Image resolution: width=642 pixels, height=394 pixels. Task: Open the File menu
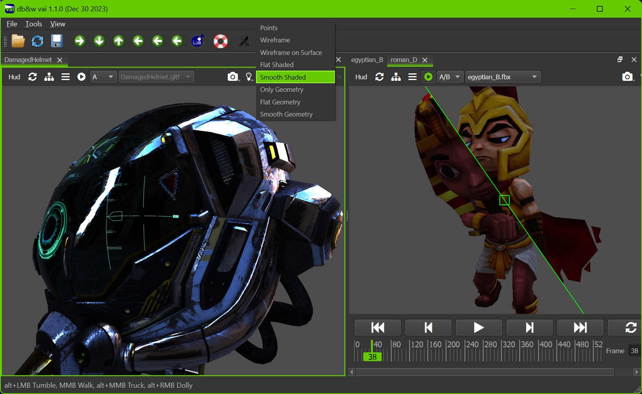click(x=12, y=24)
